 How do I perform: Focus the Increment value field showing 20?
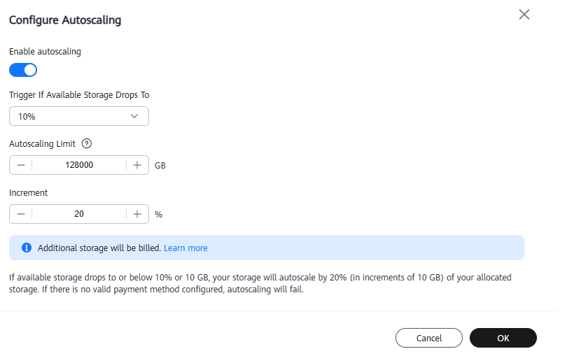pos(79,214)
